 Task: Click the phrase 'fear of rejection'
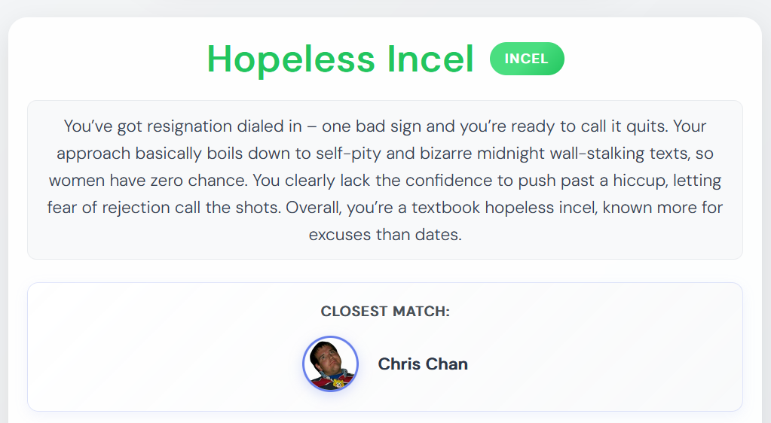coord(109,207)
